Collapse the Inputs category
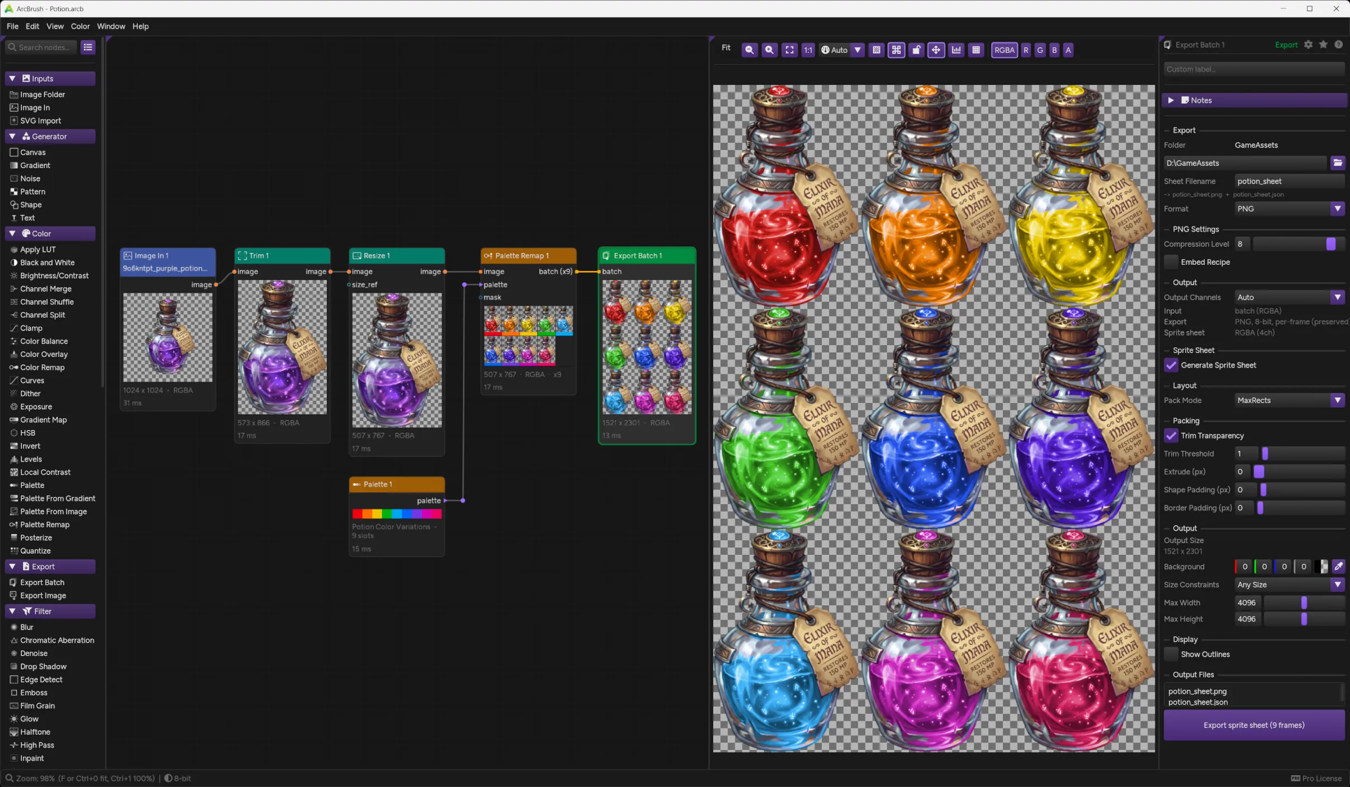This screenshot has width=1350, height=787. pyautogui.click(x=50, y=79)
